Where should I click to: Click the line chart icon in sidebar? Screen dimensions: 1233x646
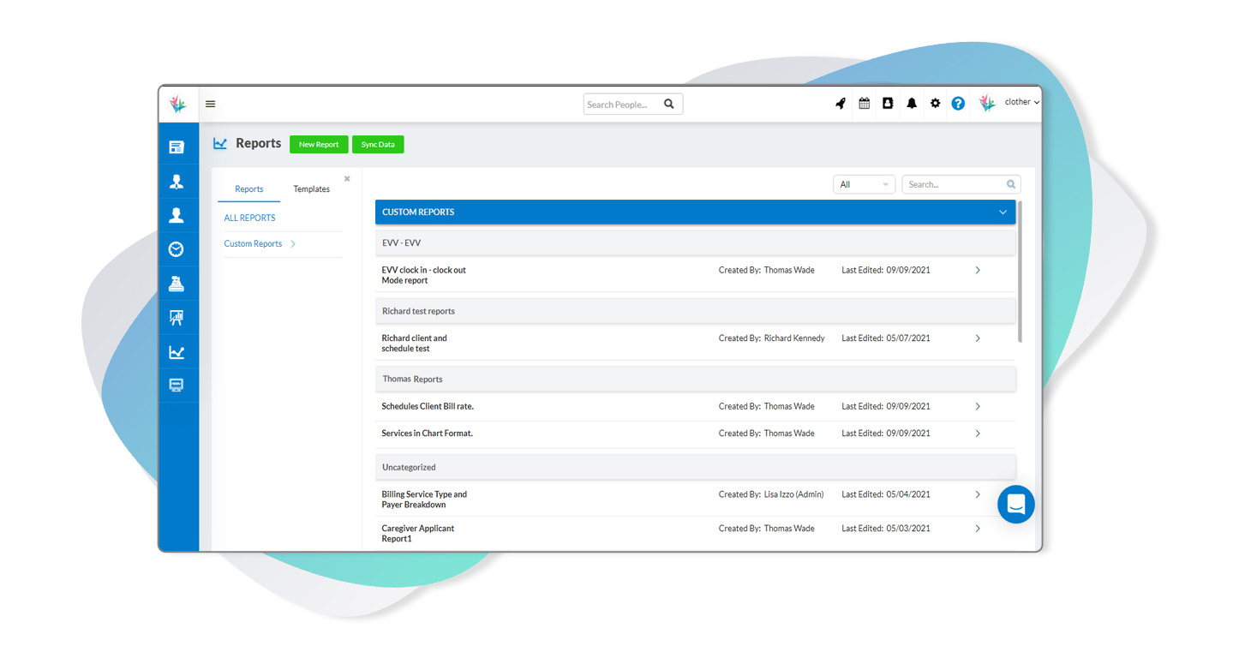[177, 352]
